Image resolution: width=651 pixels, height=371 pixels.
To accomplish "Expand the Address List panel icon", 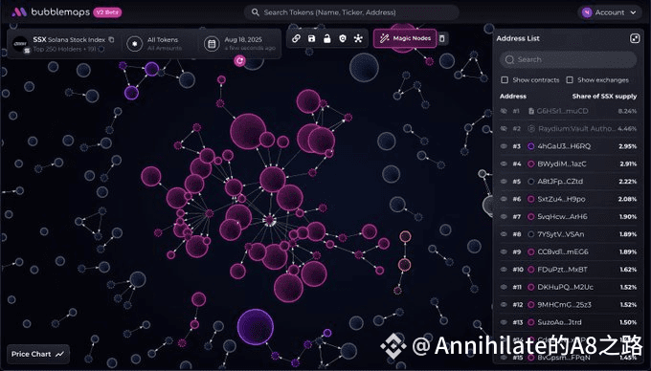I will [635, 38].
